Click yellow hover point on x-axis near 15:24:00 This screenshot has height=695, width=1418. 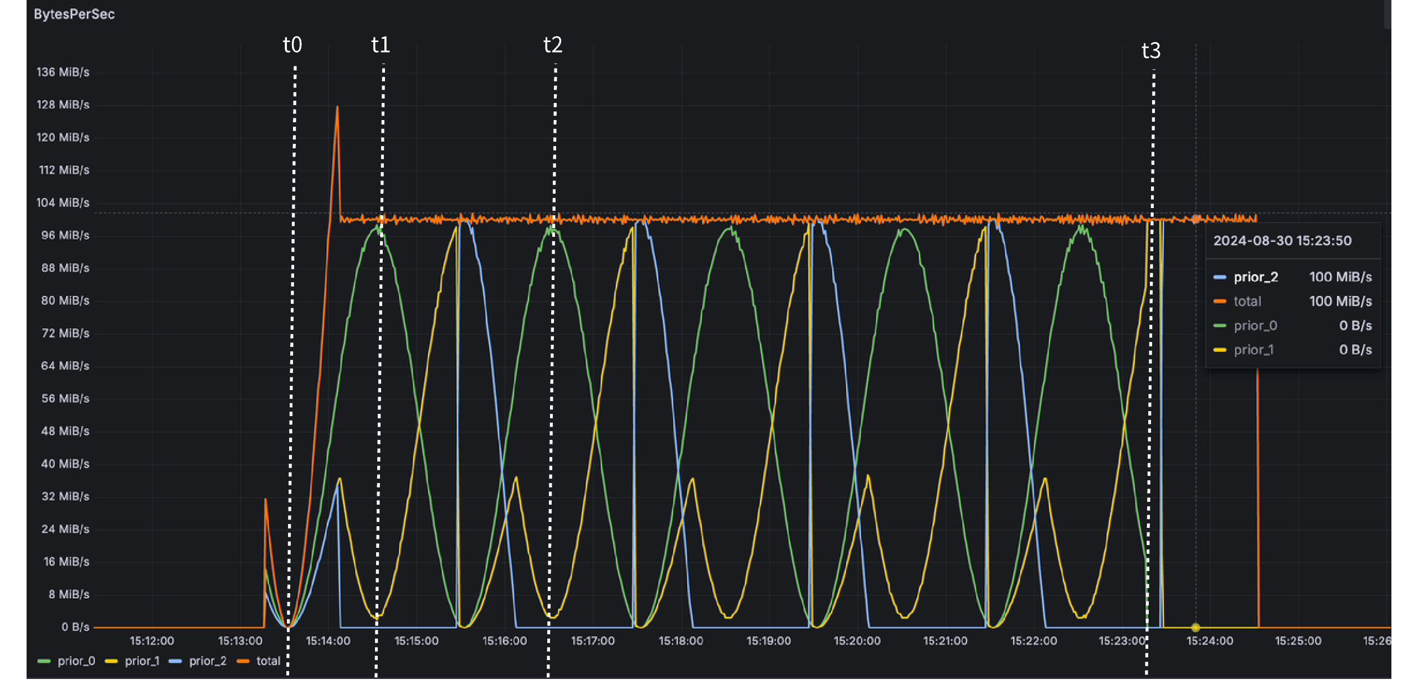[1195, 627]
